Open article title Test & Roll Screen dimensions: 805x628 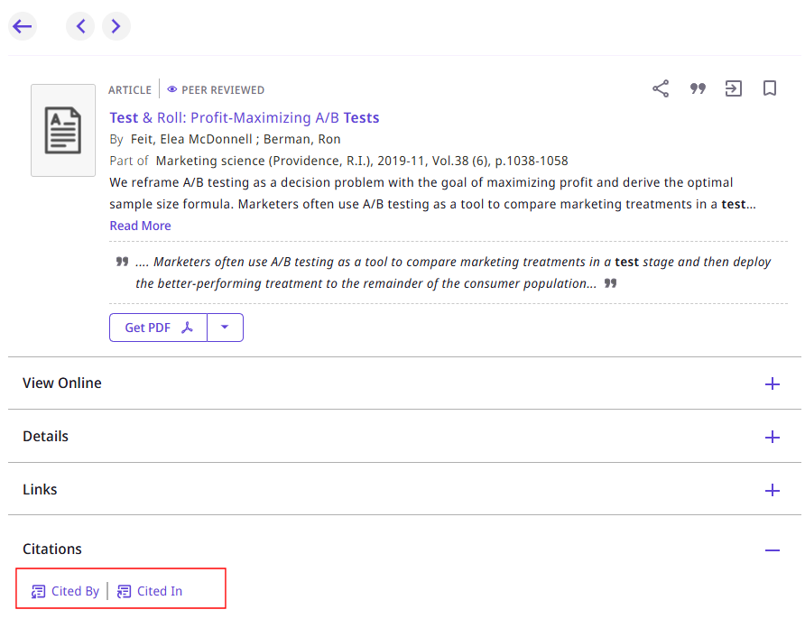coord(244,117)
